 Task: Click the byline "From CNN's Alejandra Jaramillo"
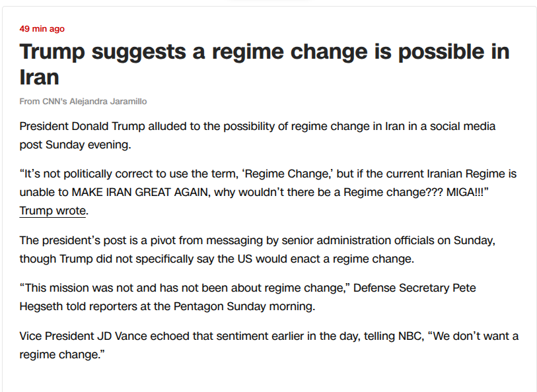pos(83,102)
